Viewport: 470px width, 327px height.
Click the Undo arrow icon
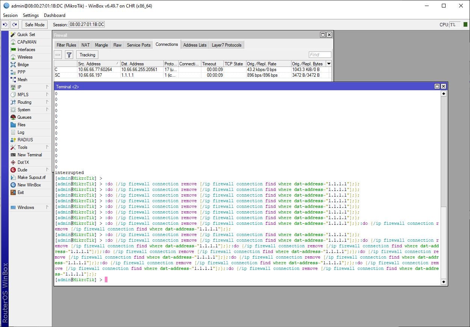click(5, 24)
